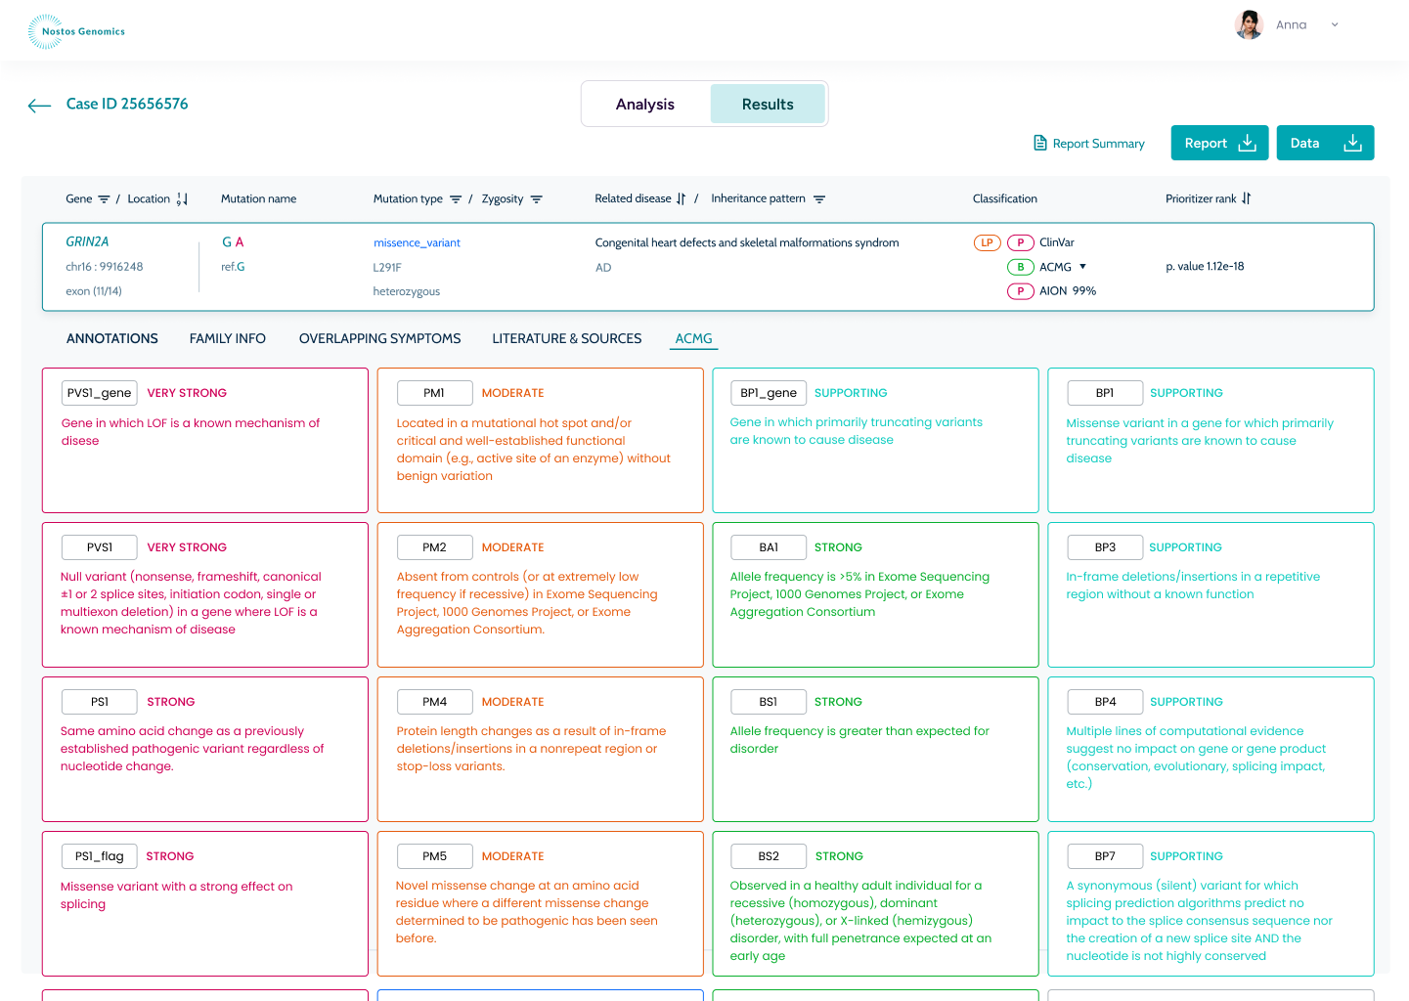Filter Mutation type column

(x=456, y=199)
